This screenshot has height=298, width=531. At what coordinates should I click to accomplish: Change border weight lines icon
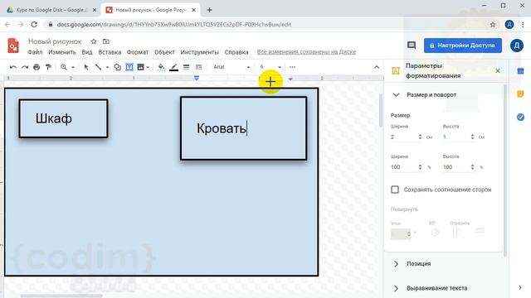tap(186, 67)
